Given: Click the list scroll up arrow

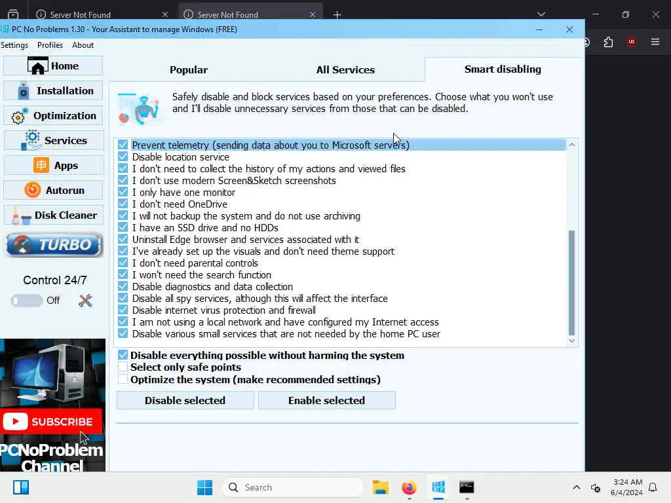Looking at the screenshot, I should click(571, 145).
